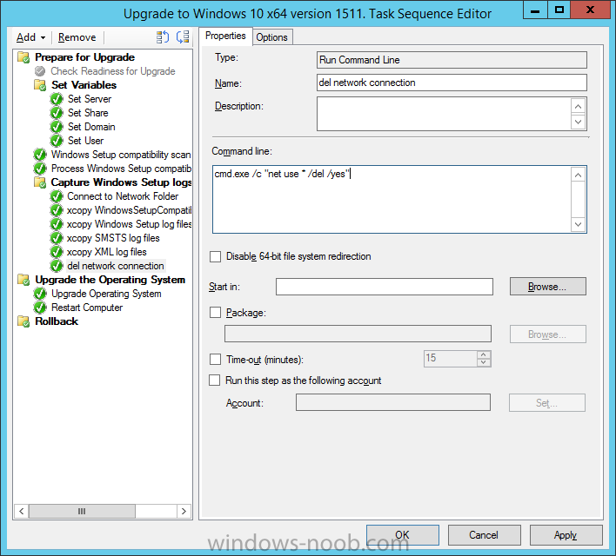
Task: Click the green check beside Set User
Action: 57,141
